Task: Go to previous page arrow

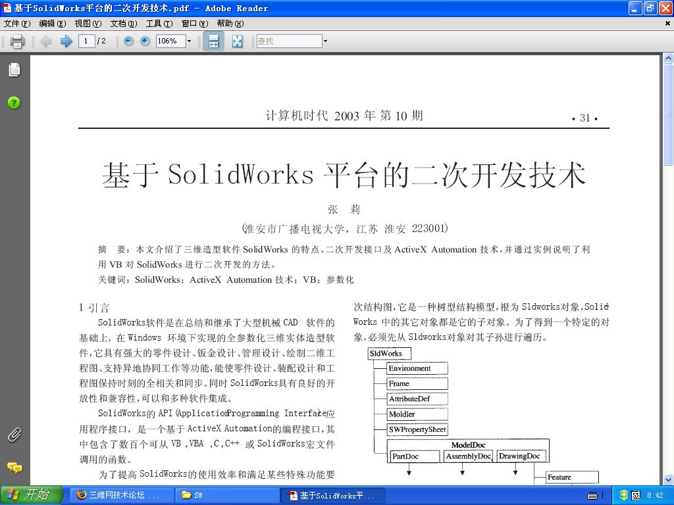Action: click(x=45, y=41)
